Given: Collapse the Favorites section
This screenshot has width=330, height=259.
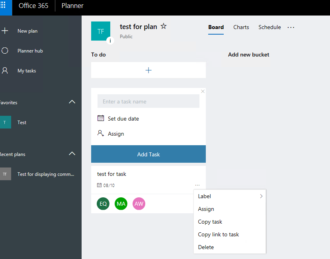Looking at the screenshot, I should (72, 102).
